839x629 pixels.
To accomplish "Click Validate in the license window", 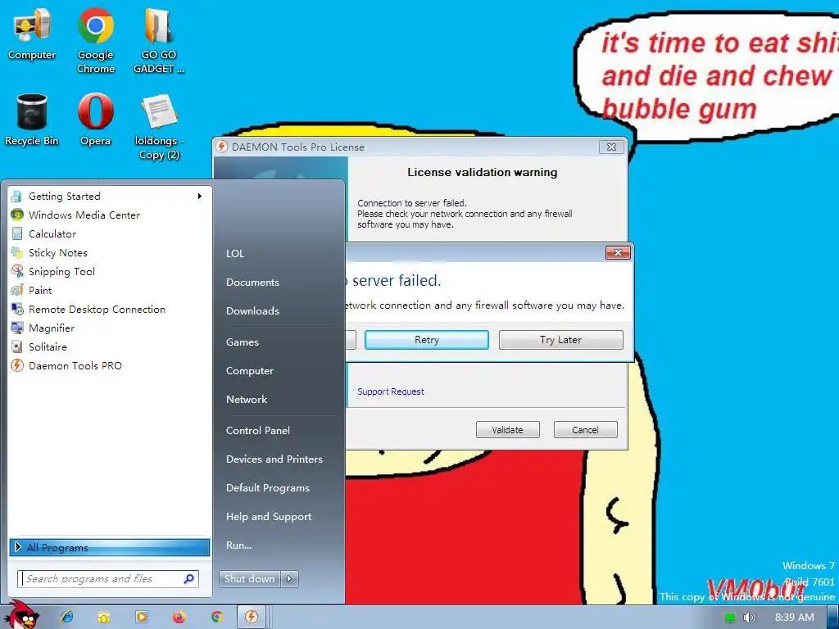I will pos(508,430).
